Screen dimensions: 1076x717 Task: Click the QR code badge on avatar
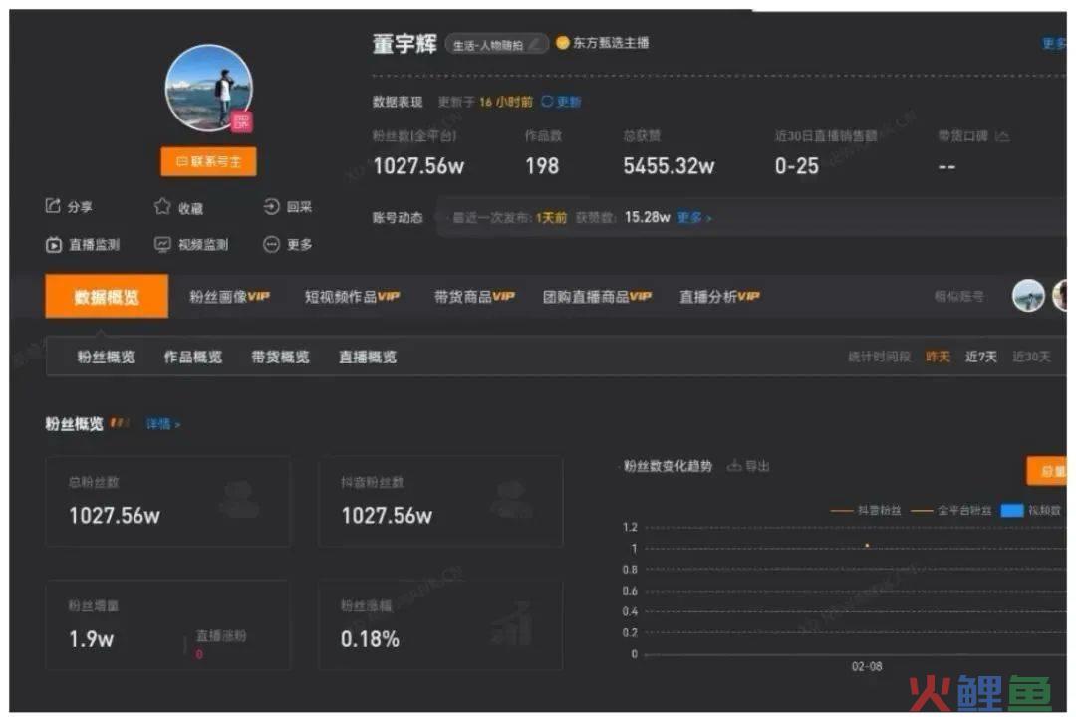tap(241, 121)
